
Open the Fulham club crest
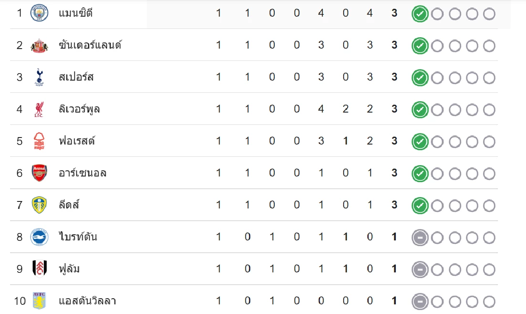coord(39,269)
